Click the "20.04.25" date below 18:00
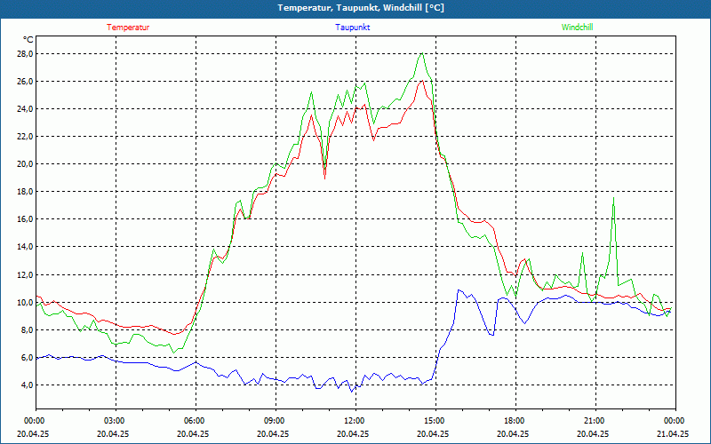The image size is (711, 444). coord(513,433)
